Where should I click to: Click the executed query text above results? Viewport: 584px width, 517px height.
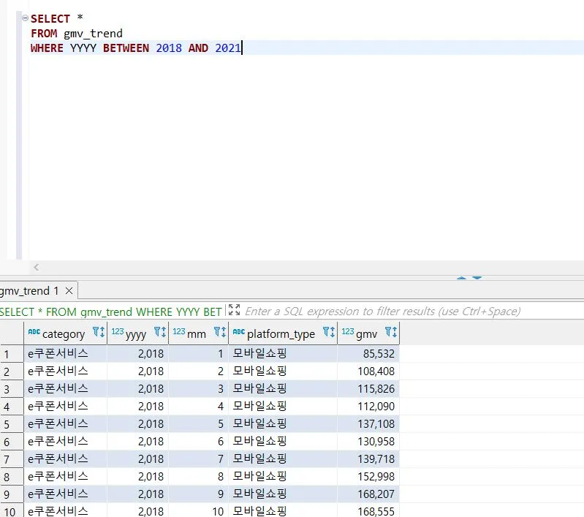[111, 312]
